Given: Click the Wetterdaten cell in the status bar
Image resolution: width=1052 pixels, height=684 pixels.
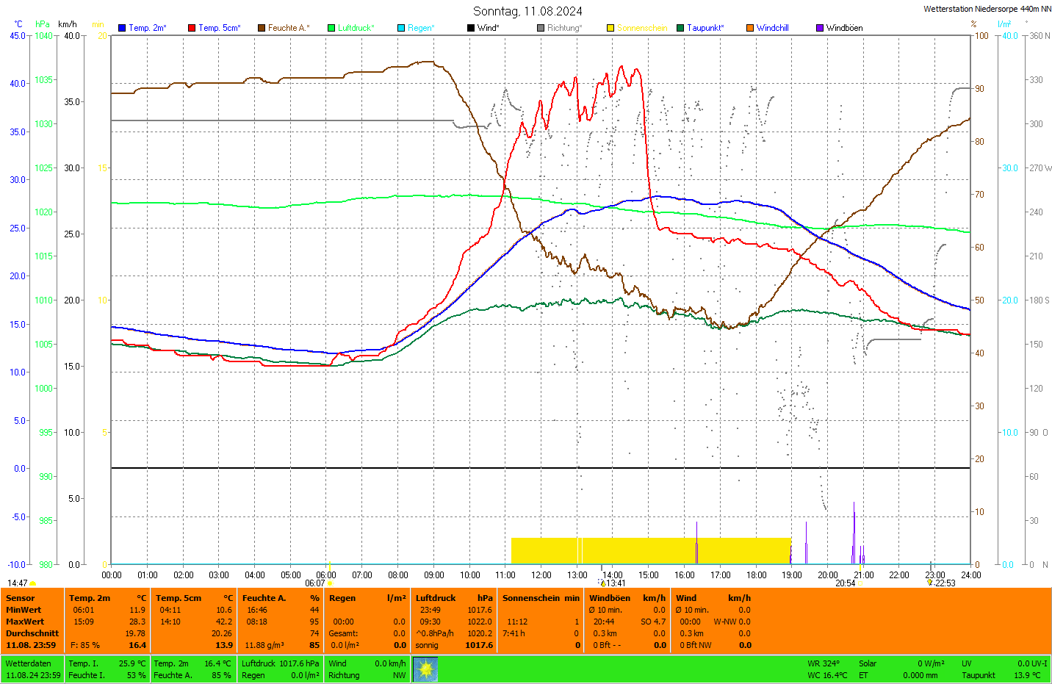Looking at the screenshot, I should tap(28, 663).
